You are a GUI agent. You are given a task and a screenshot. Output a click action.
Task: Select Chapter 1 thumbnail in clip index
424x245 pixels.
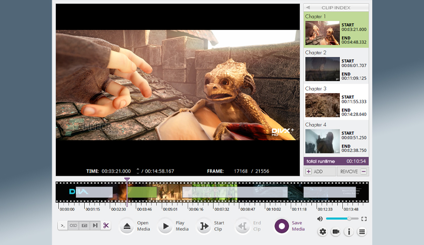323,33
